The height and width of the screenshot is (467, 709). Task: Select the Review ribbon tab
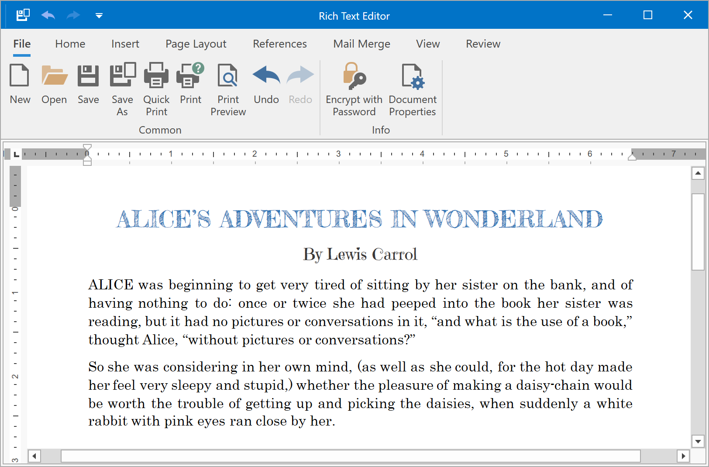(x=483, y=44)
